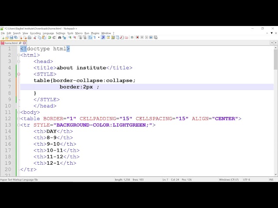Toggle synchronize vertical scrolling
The width and height of the screenshot is (278, 208).
point(80,37)
